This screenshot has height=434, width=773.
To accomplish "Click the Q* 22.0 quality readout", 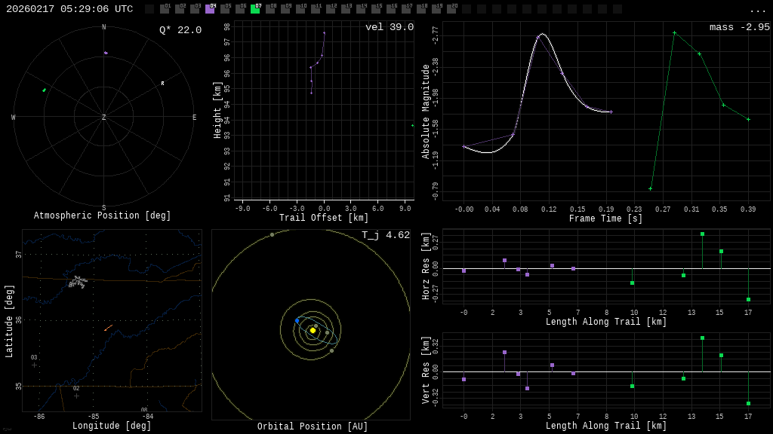I will pyautogui.click(x=180, y=30).
